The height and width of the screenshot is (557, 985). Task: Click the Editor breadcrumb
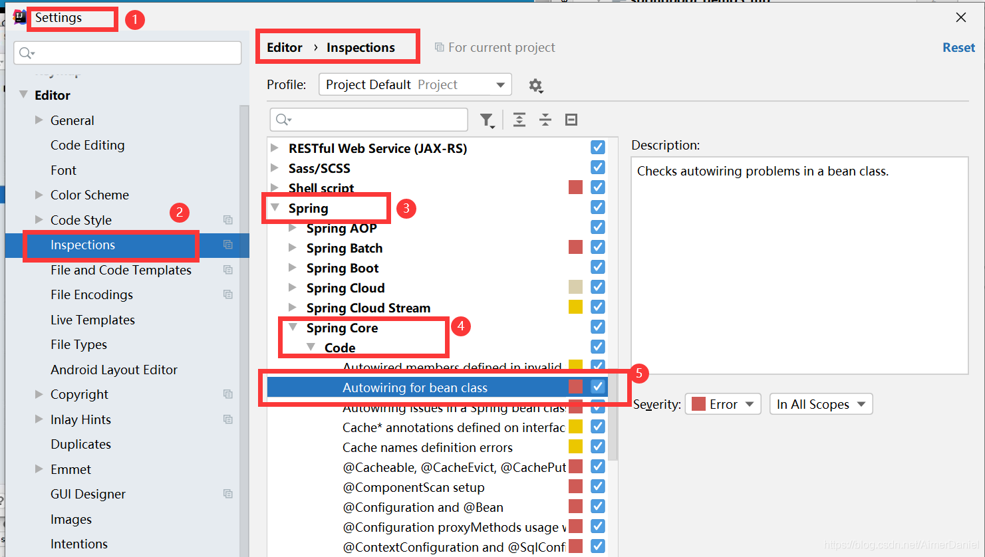[285, 47]
